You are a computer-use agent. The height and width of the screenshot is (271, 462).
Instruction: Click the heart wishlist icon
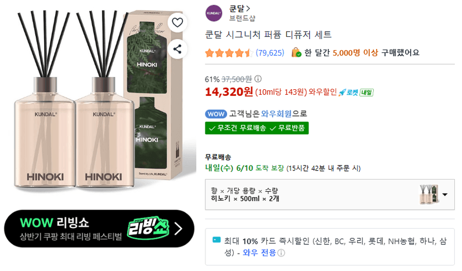[x=177, y=22]
